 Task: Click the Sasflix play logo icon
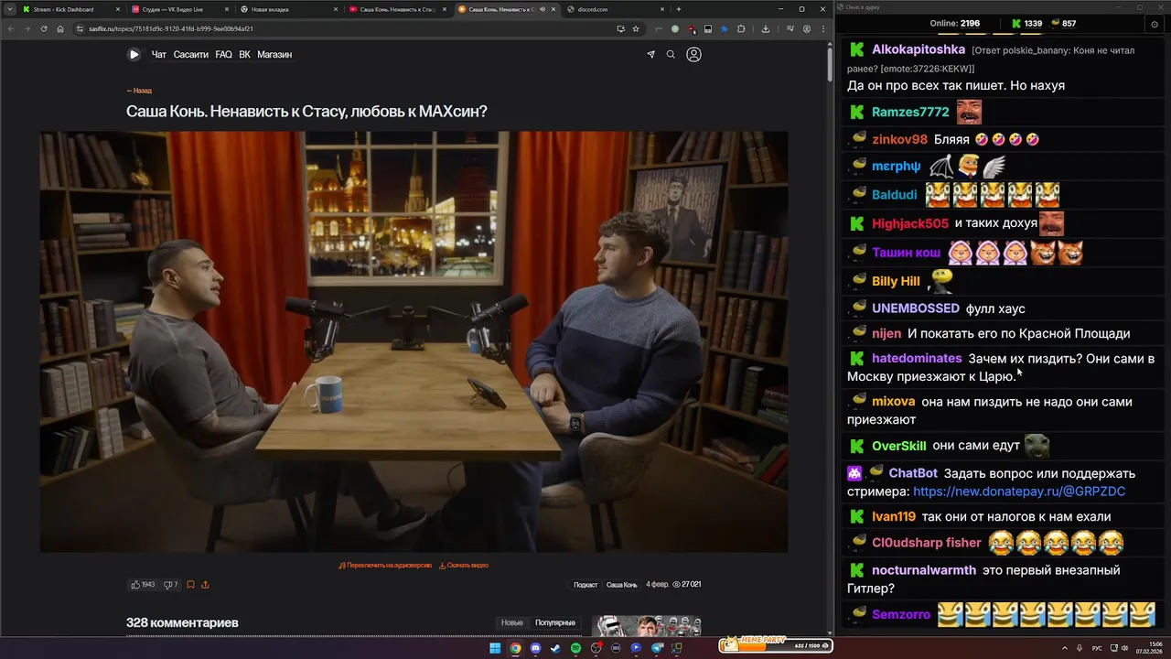point(134,54)
